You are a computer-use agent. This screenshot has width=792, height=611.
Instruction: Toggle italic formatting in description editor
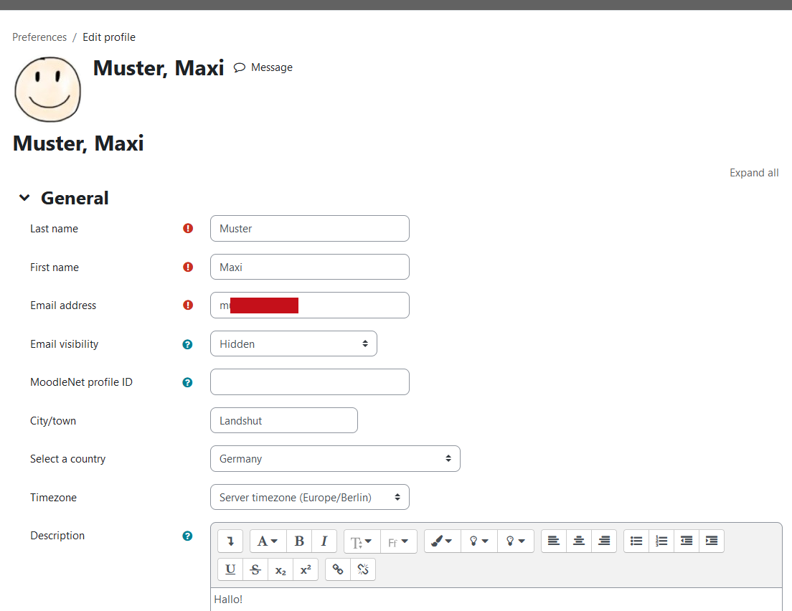point(324,541)
